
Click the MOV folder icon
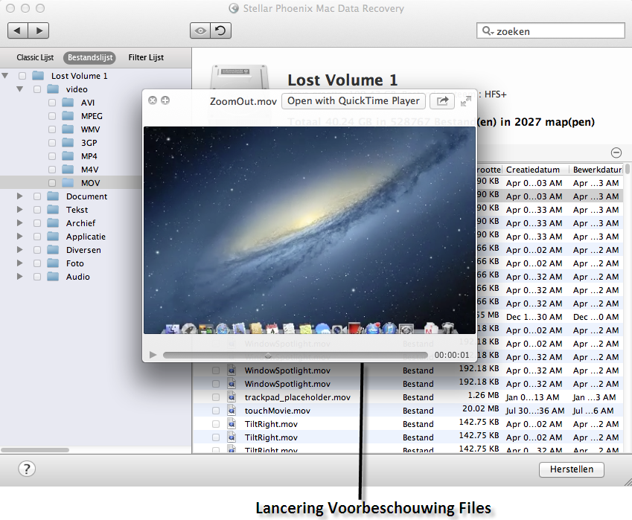click(x=68, y=183)
